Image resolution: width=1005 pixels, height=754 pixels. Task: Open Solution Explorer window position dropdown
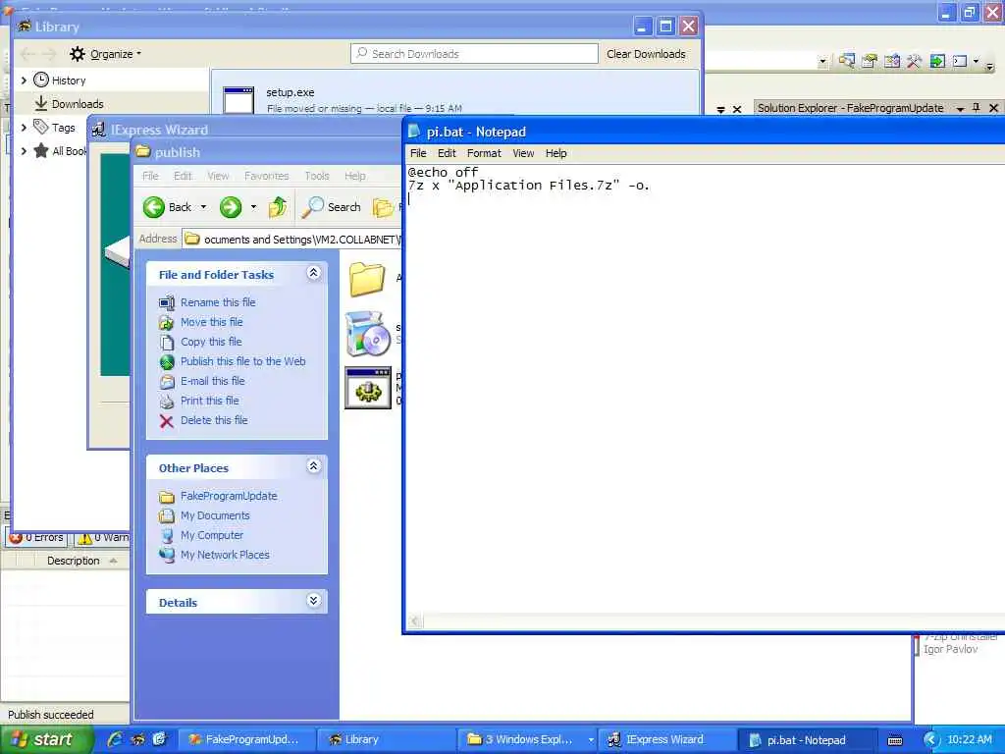click(x=960, y=108)
